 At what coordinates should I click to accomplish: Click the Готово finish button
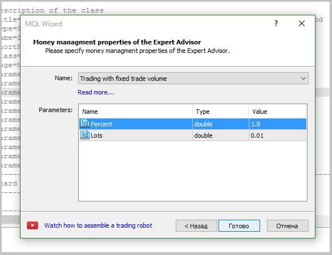click(x=239, y=226)
